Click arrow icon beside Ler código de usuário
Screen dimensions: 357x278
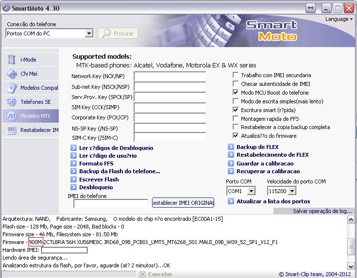click(x=73, y=156)
